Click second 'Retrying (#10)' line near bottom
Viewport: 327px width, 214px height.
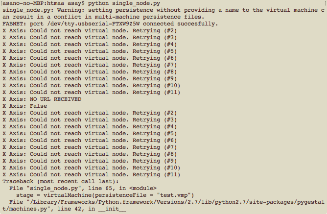coord(92,167)
